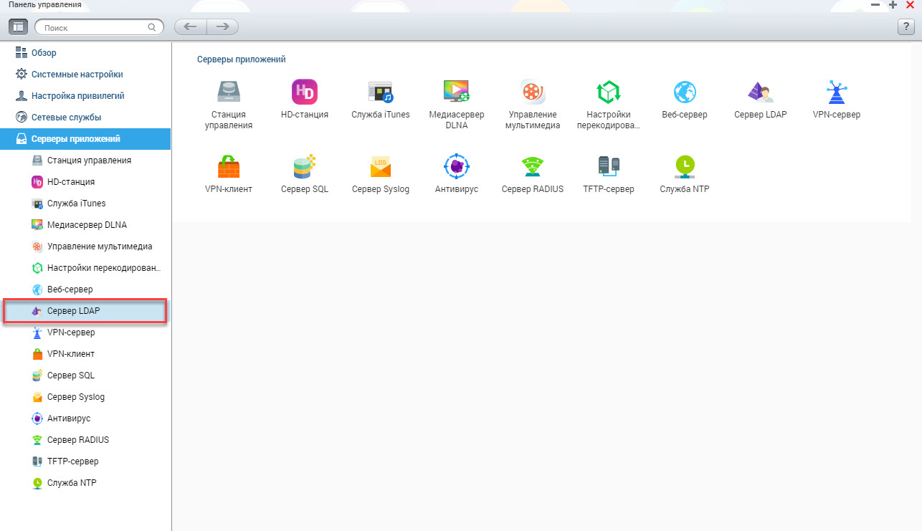
Task: Open Сервер SQL database icon in main panel
Action: click(305, 166)
